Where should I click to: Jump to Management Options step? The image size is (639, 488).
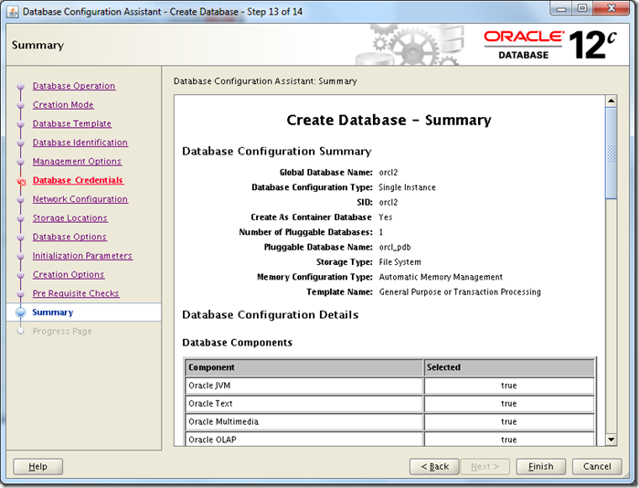tap(77, 162)
